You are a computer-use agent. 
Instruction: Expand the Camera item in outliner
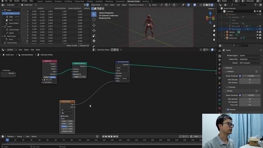pyautogui.click(x=224, y=32)
